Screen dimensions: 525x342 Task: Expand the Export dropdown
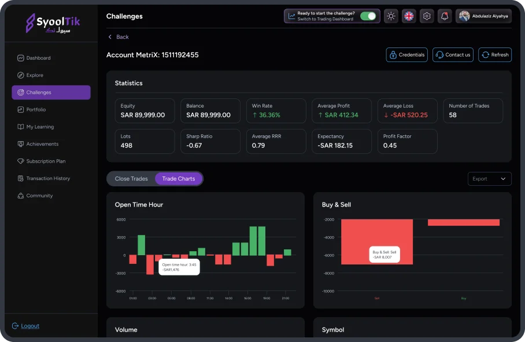pos(489,179)
